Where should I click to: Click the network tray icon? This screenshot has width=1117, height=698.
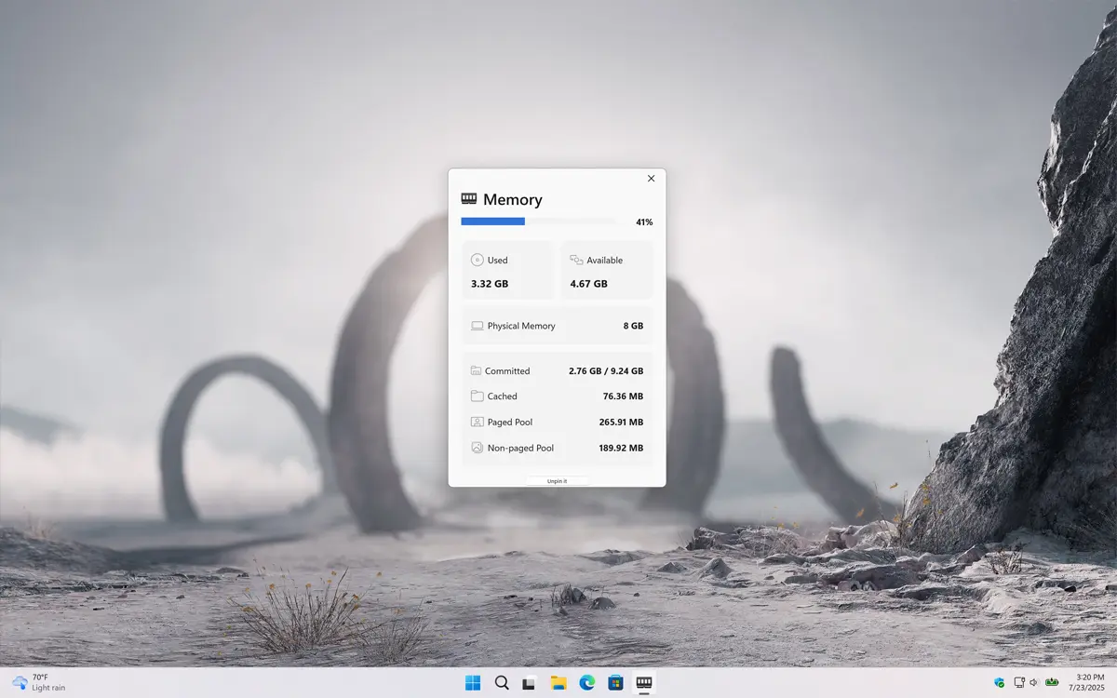[x=1019, y=682]
